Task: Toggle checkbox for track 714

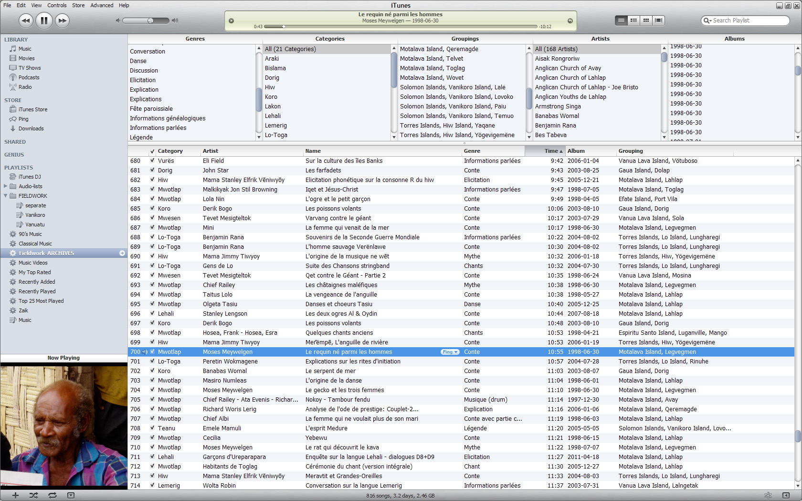Action: click(x=152, y=486)
